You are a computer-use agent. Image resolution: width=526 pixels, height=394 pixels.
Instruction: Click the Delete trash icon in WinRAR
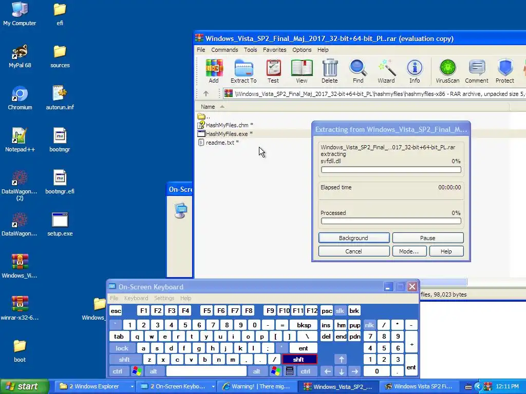pos(330,71)
